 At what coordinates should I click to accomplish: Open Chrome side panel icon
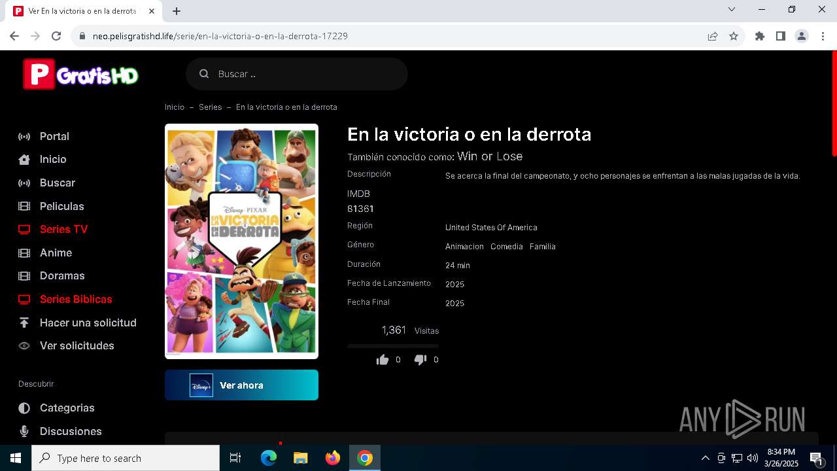781,36
